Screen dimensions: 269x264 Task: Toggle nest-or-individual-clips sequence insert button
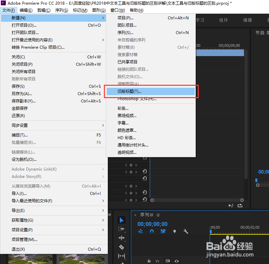140,232
